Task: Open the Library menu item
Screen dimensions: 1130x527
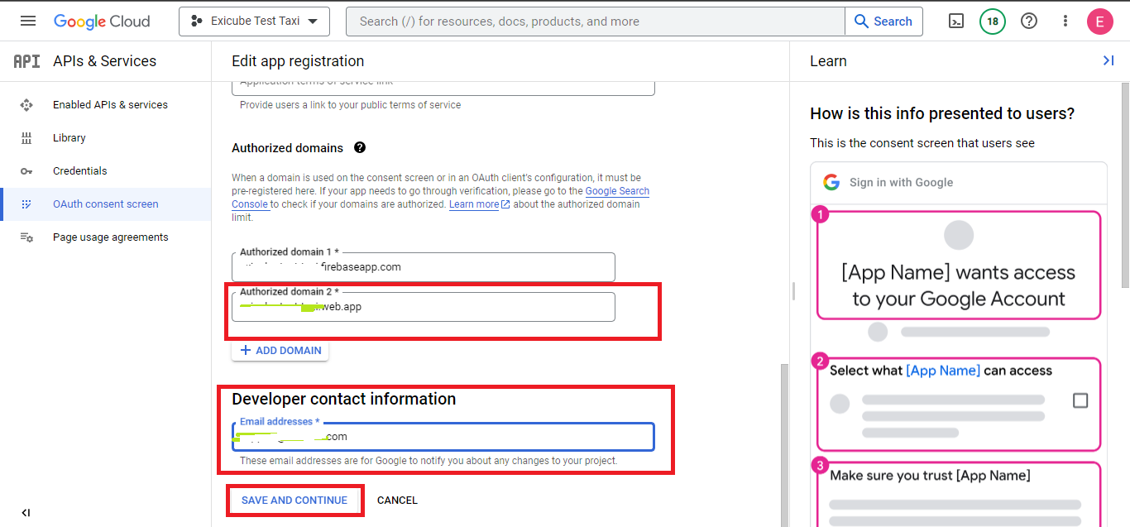Action: pyautogui.click(x=69, y=138)
